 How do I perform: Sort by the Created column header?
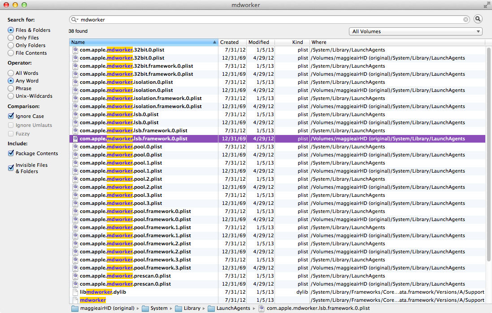click(x=232, y=42)
